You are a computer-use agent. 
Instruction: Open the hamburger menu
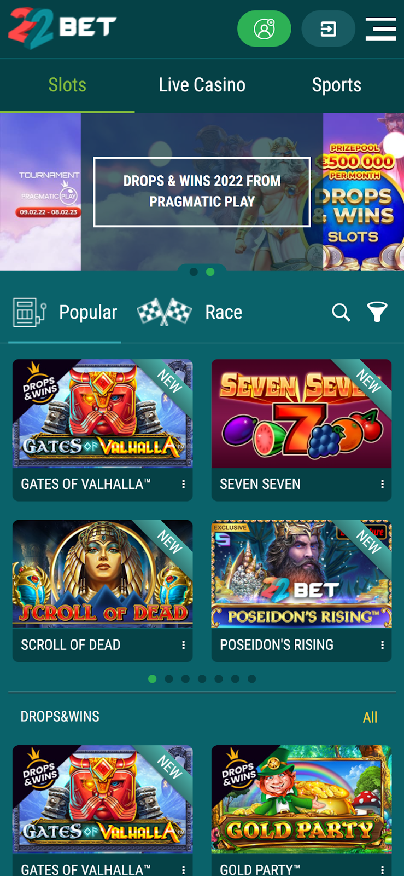381,28
